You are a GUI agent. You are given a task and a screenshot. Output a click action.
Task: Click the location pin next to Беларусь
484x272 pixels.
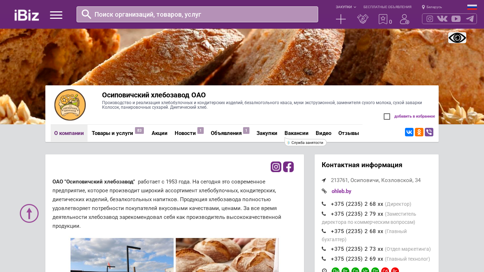click(x=423, y=7)
